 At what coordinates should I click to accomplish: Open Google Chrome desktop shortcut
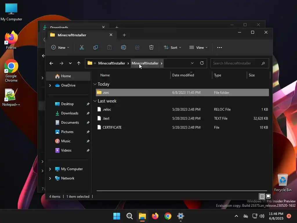click(11, 71)
